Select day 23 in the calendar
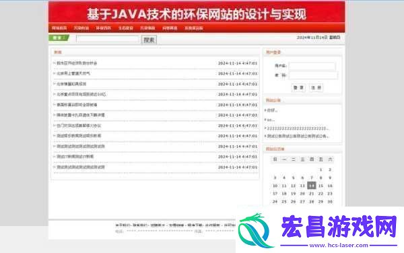The height and width of the screenshot is (253, 404). point(330,194)
